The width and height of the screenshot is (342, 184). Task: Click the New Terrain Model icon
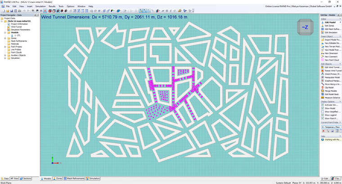point(323,47)
